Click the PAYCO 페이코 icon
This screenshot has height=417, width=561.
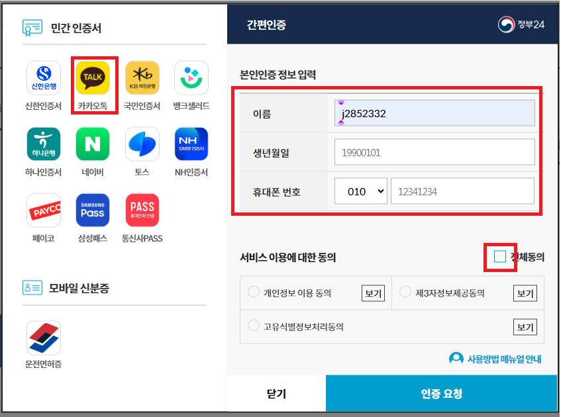point(44,210)
